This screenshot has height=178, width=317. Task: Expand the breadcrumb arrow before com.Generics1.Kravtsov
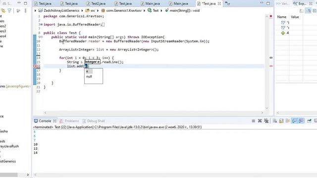(x=98, y=11)
